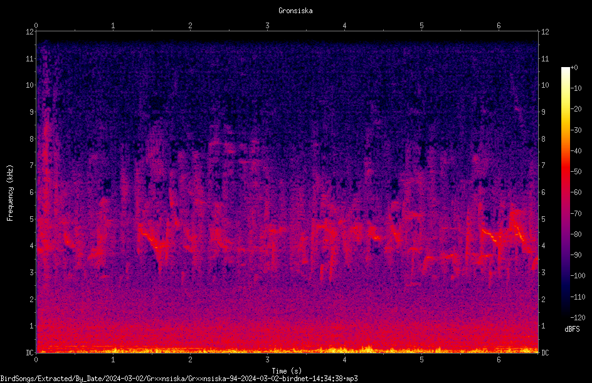Click the Frequency (kHz) axis label
This screenshot has height=383, width=592.
[x=10, y=193]
